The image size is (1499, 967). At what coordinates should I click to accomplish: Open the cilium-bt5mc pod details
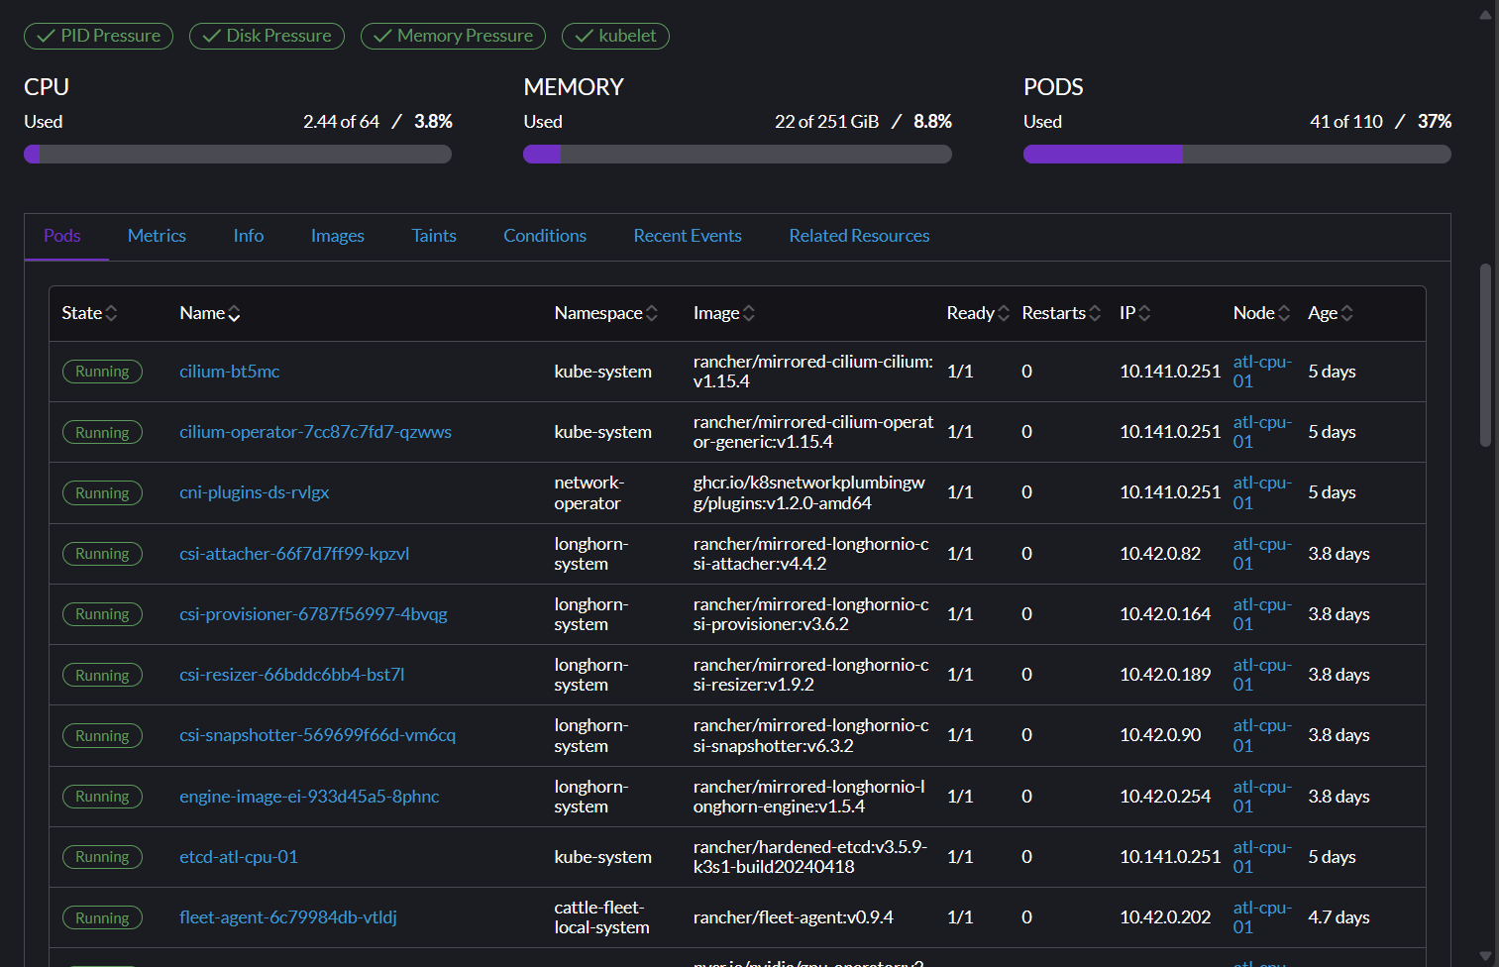pyautogui.click(x=229, y=372)
